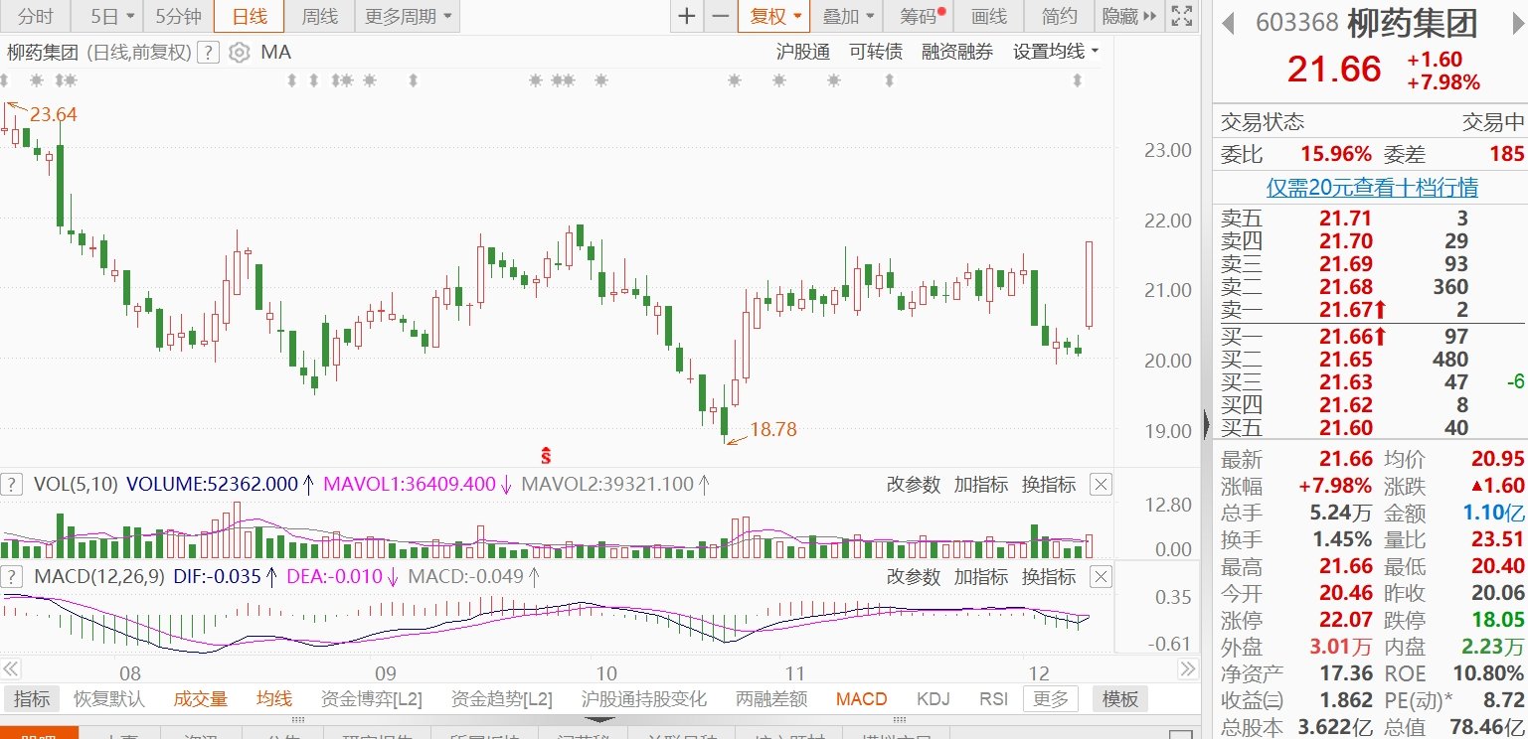Expand the 复权 dropdown

[x=774, y=17]
